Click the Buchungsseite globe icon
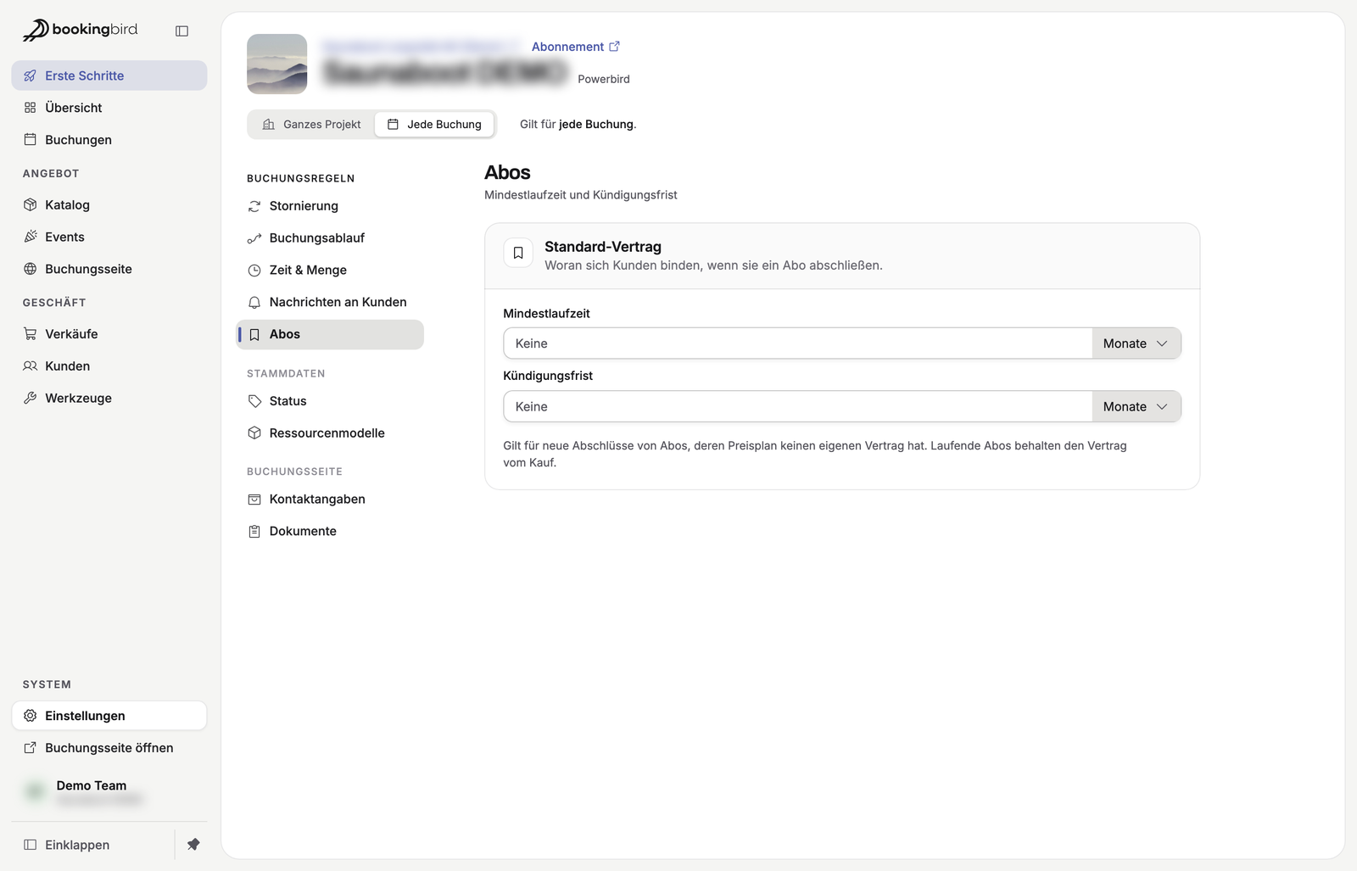1357x871 pixels. point(31,269)
